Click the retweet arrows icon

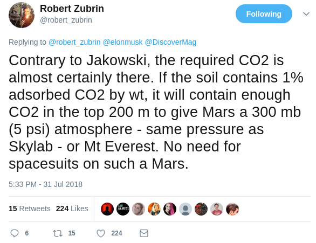58,233
